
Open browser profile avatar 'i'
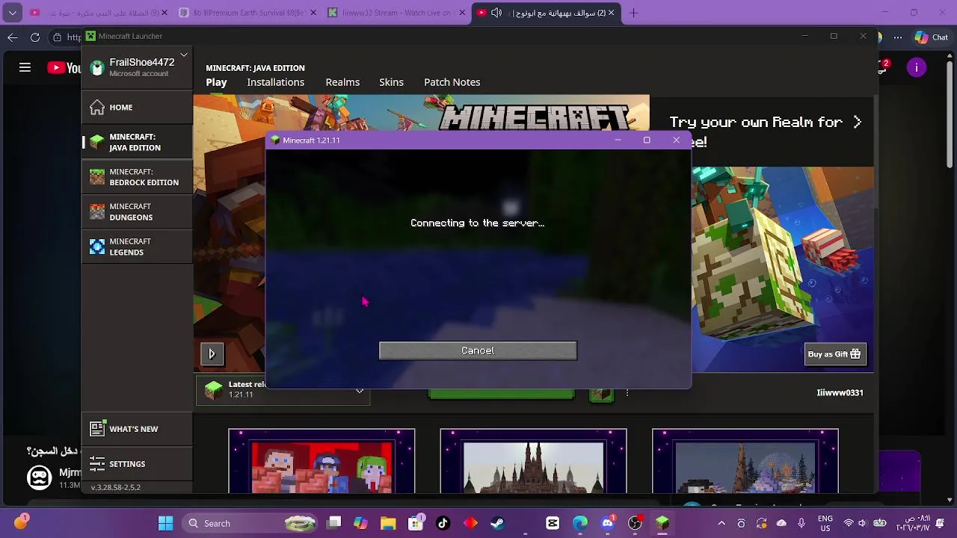click(x=917, y=68)
